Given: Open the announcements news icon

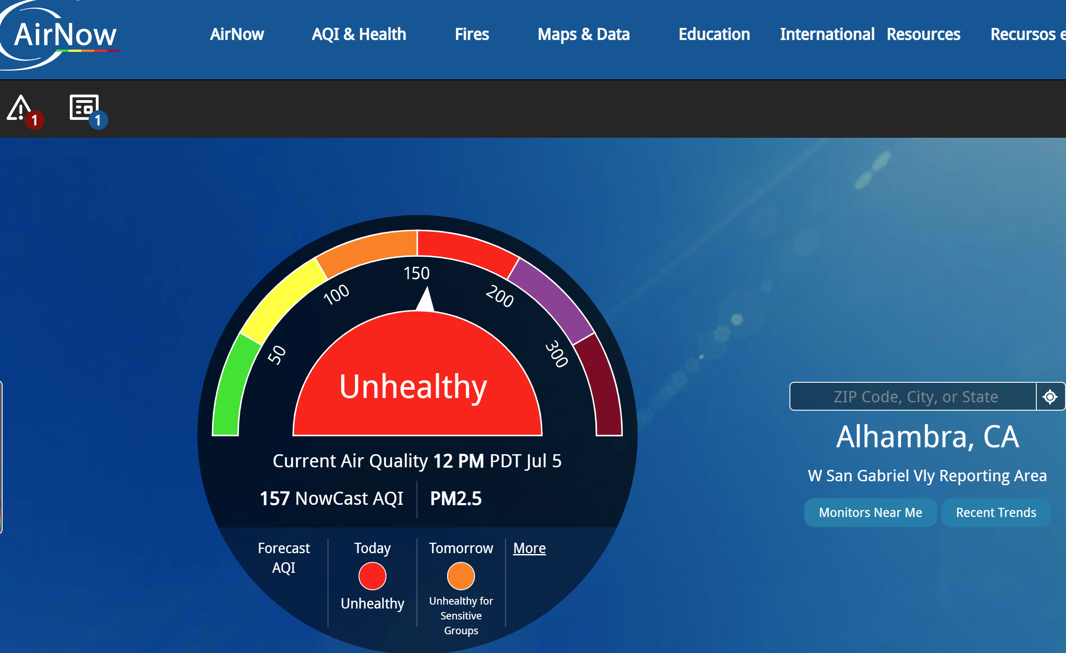Looking at the screenshot, I should click(84, 107).
